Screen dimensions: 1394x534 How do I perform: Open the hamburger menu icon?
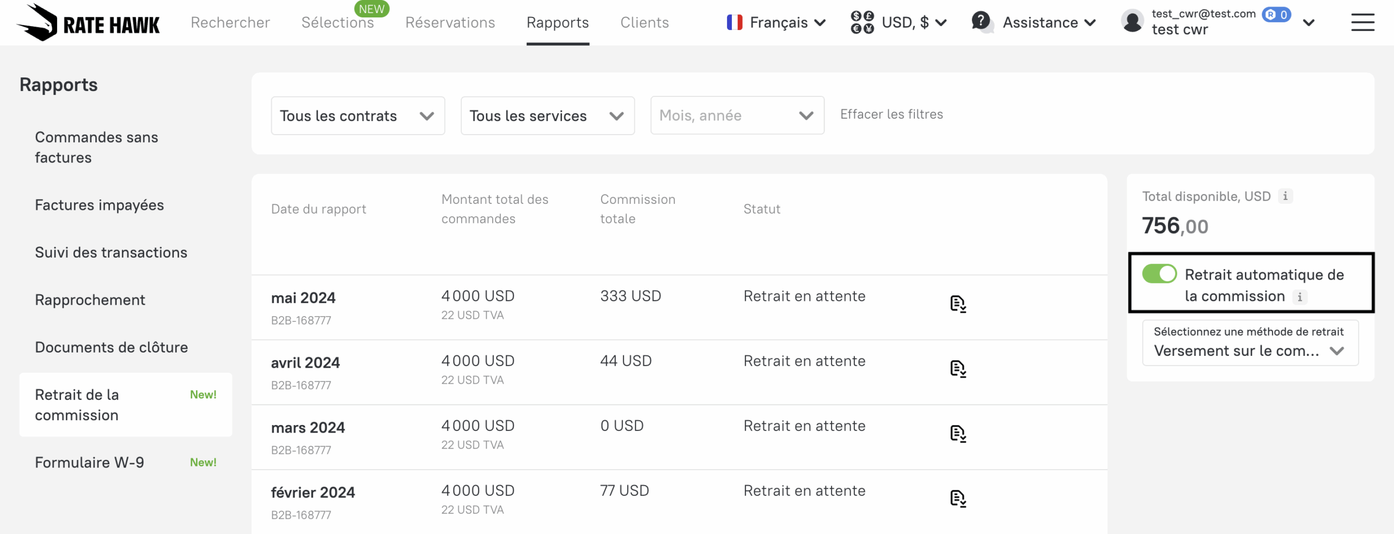tap(1362, 22)
